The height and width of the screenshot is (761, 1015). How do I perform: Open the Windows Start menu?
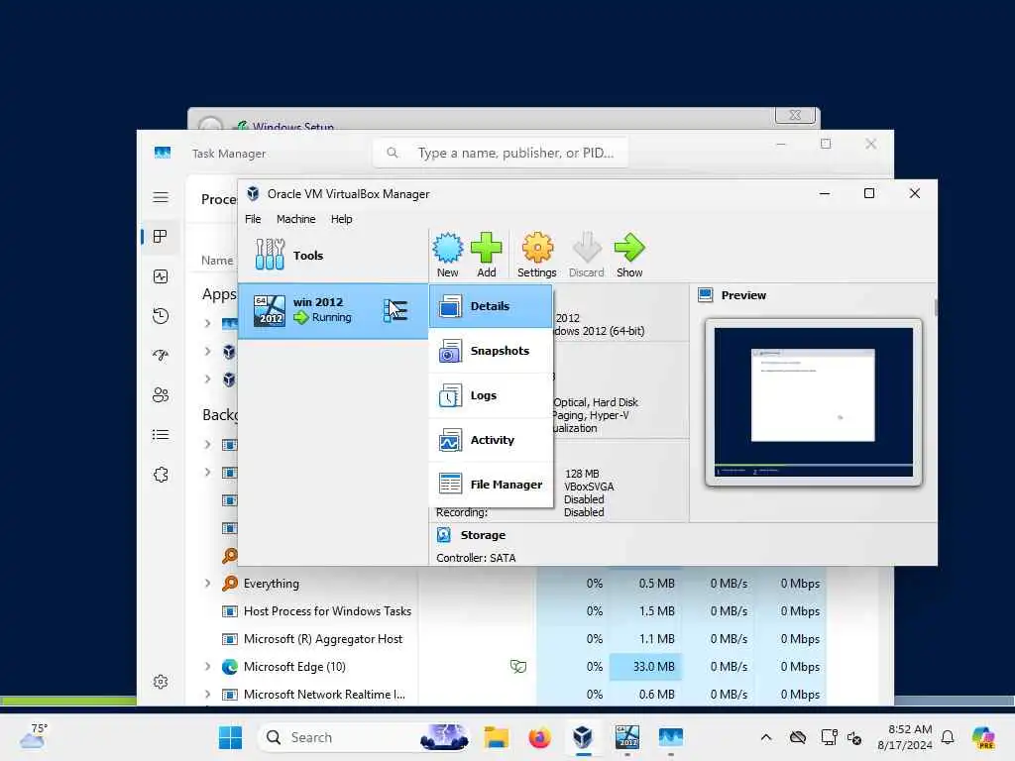click(230, 737)
